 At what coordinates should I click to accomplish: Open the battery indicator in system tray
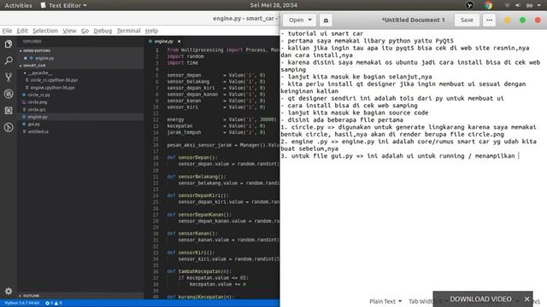(530, 5)
